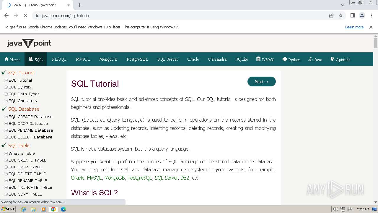
Task: Open the Oracle tutorial menu
Action: pos(193,59)
